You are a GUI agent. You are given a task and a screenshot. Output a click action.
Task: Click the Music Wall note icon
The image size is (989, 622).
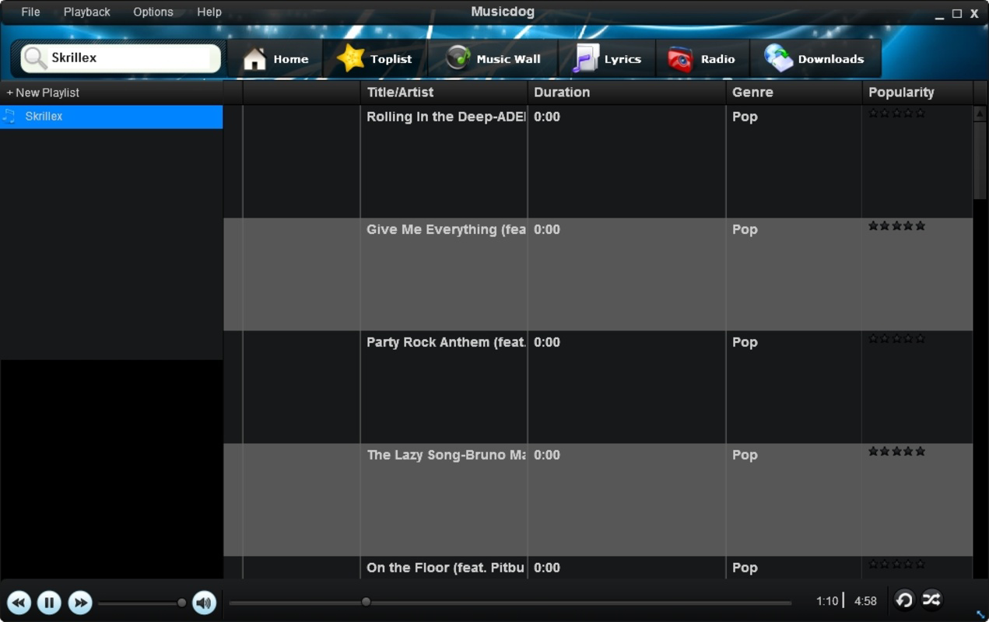pos(458,58)
